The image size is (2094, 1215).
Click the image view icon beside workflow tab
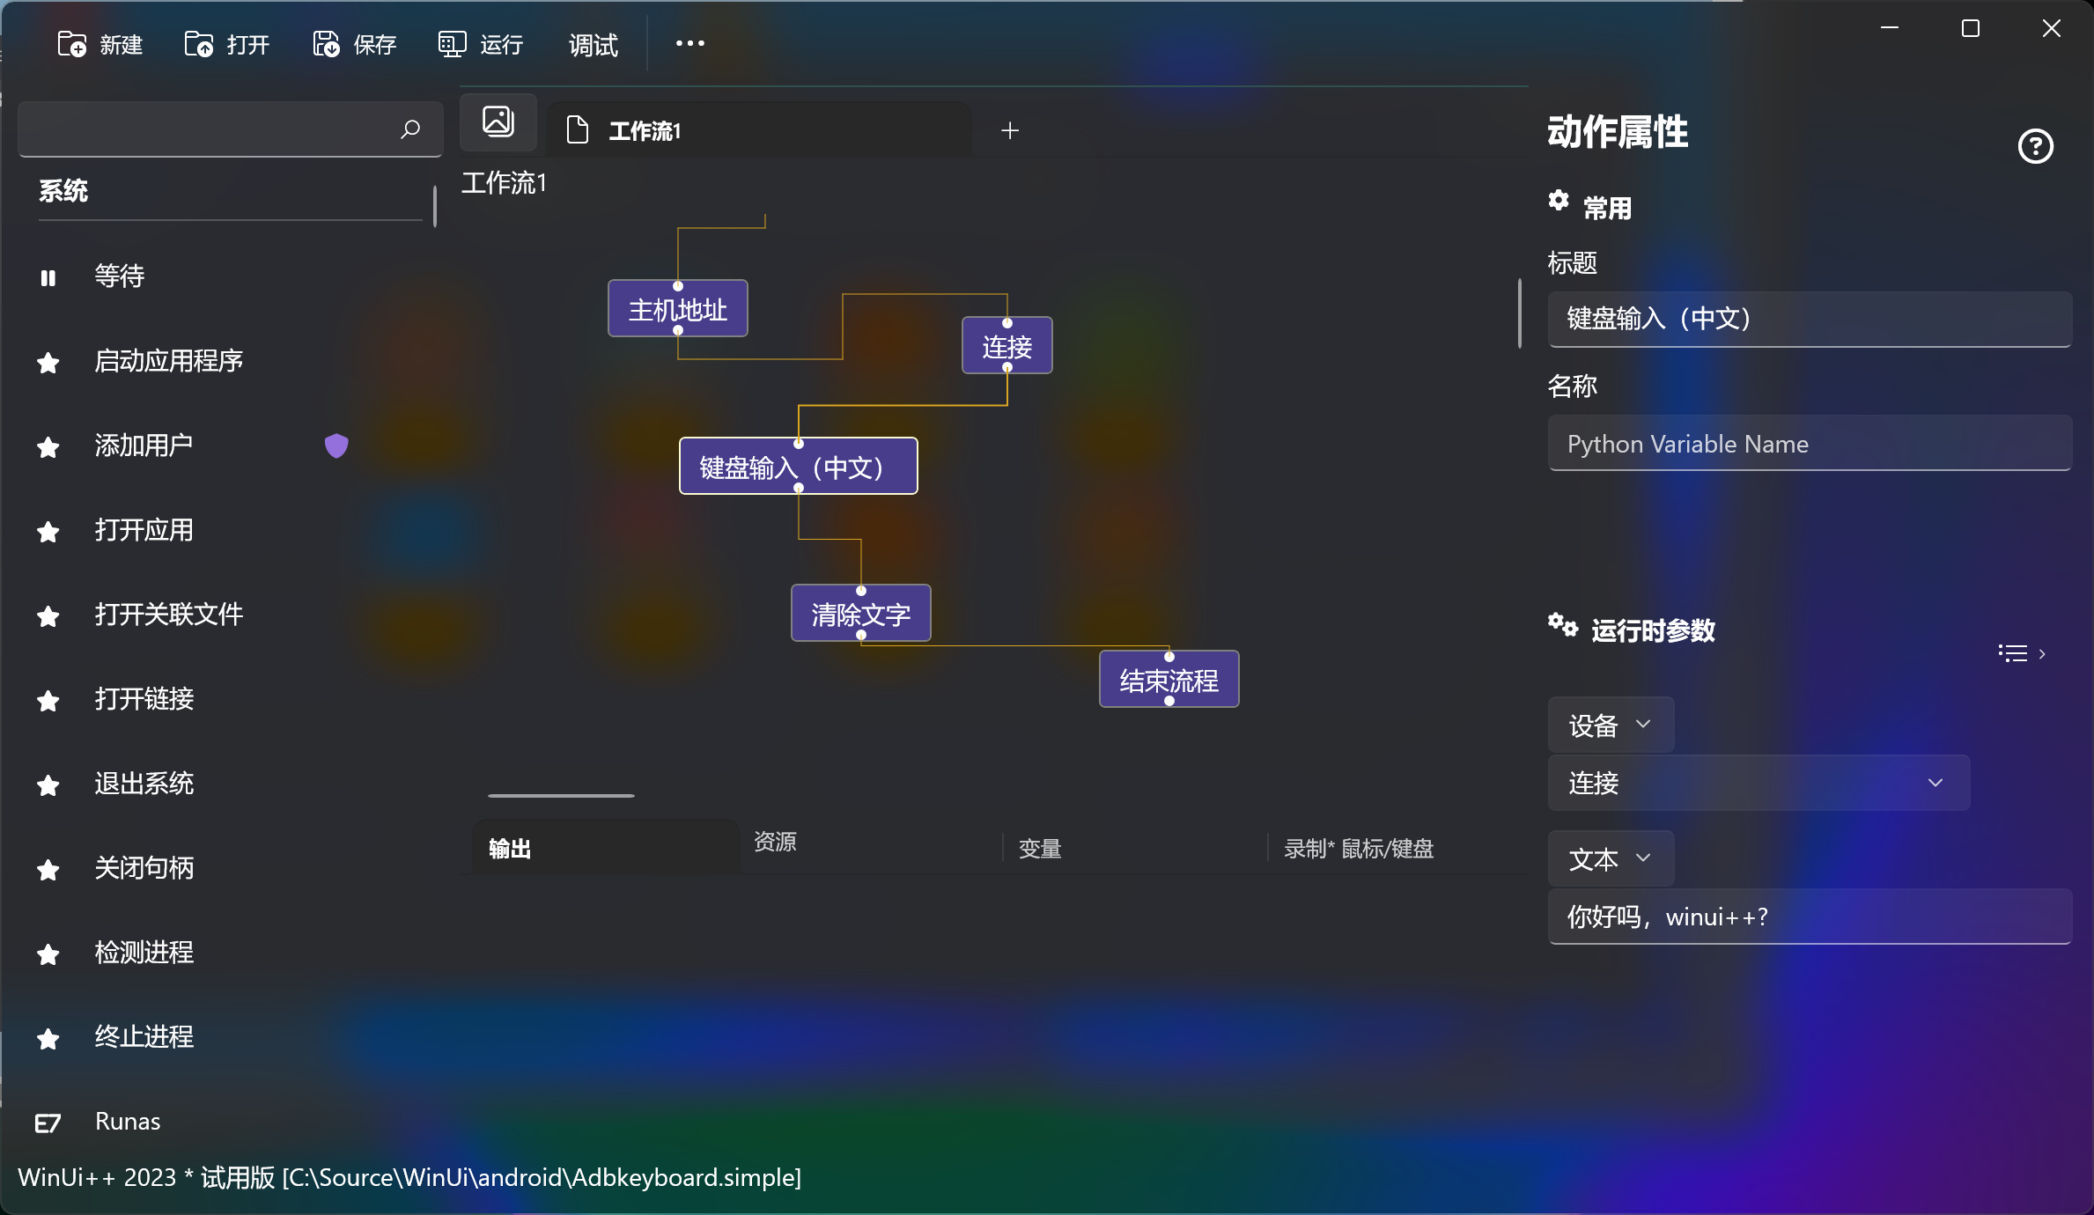point(498,122)
